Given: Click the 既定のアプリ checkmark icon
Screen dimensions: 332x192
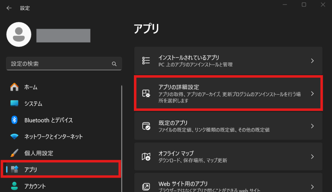Looking at the screenshot, I should point(146,126).
